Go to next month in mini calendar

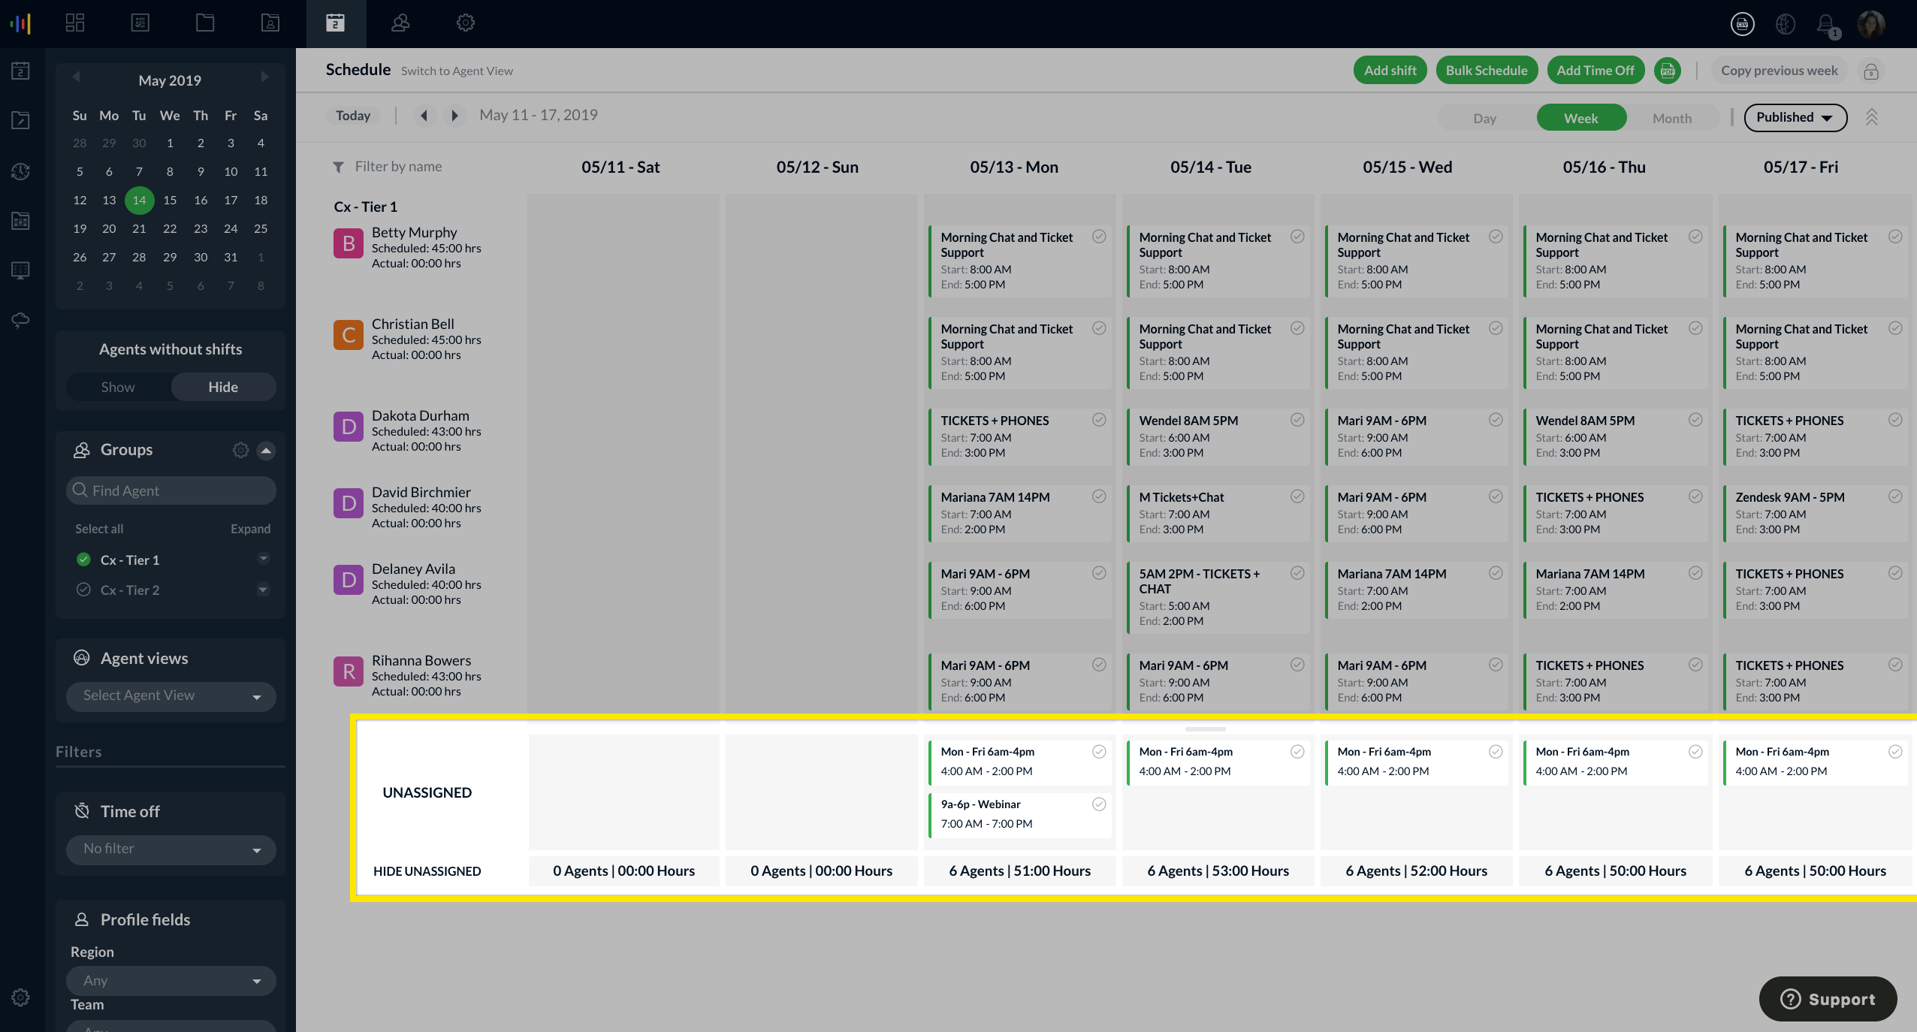click(264, 77)
